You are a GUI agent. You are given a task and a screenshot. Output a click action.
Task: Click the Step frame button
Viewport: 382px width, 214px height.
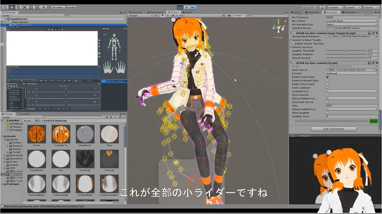pyautogui.click(x=193, y=8)
